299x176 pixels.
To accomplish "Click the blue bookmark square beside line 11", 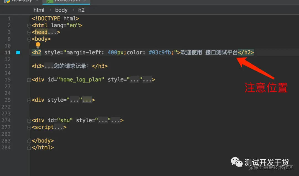I will click(18, 52).
